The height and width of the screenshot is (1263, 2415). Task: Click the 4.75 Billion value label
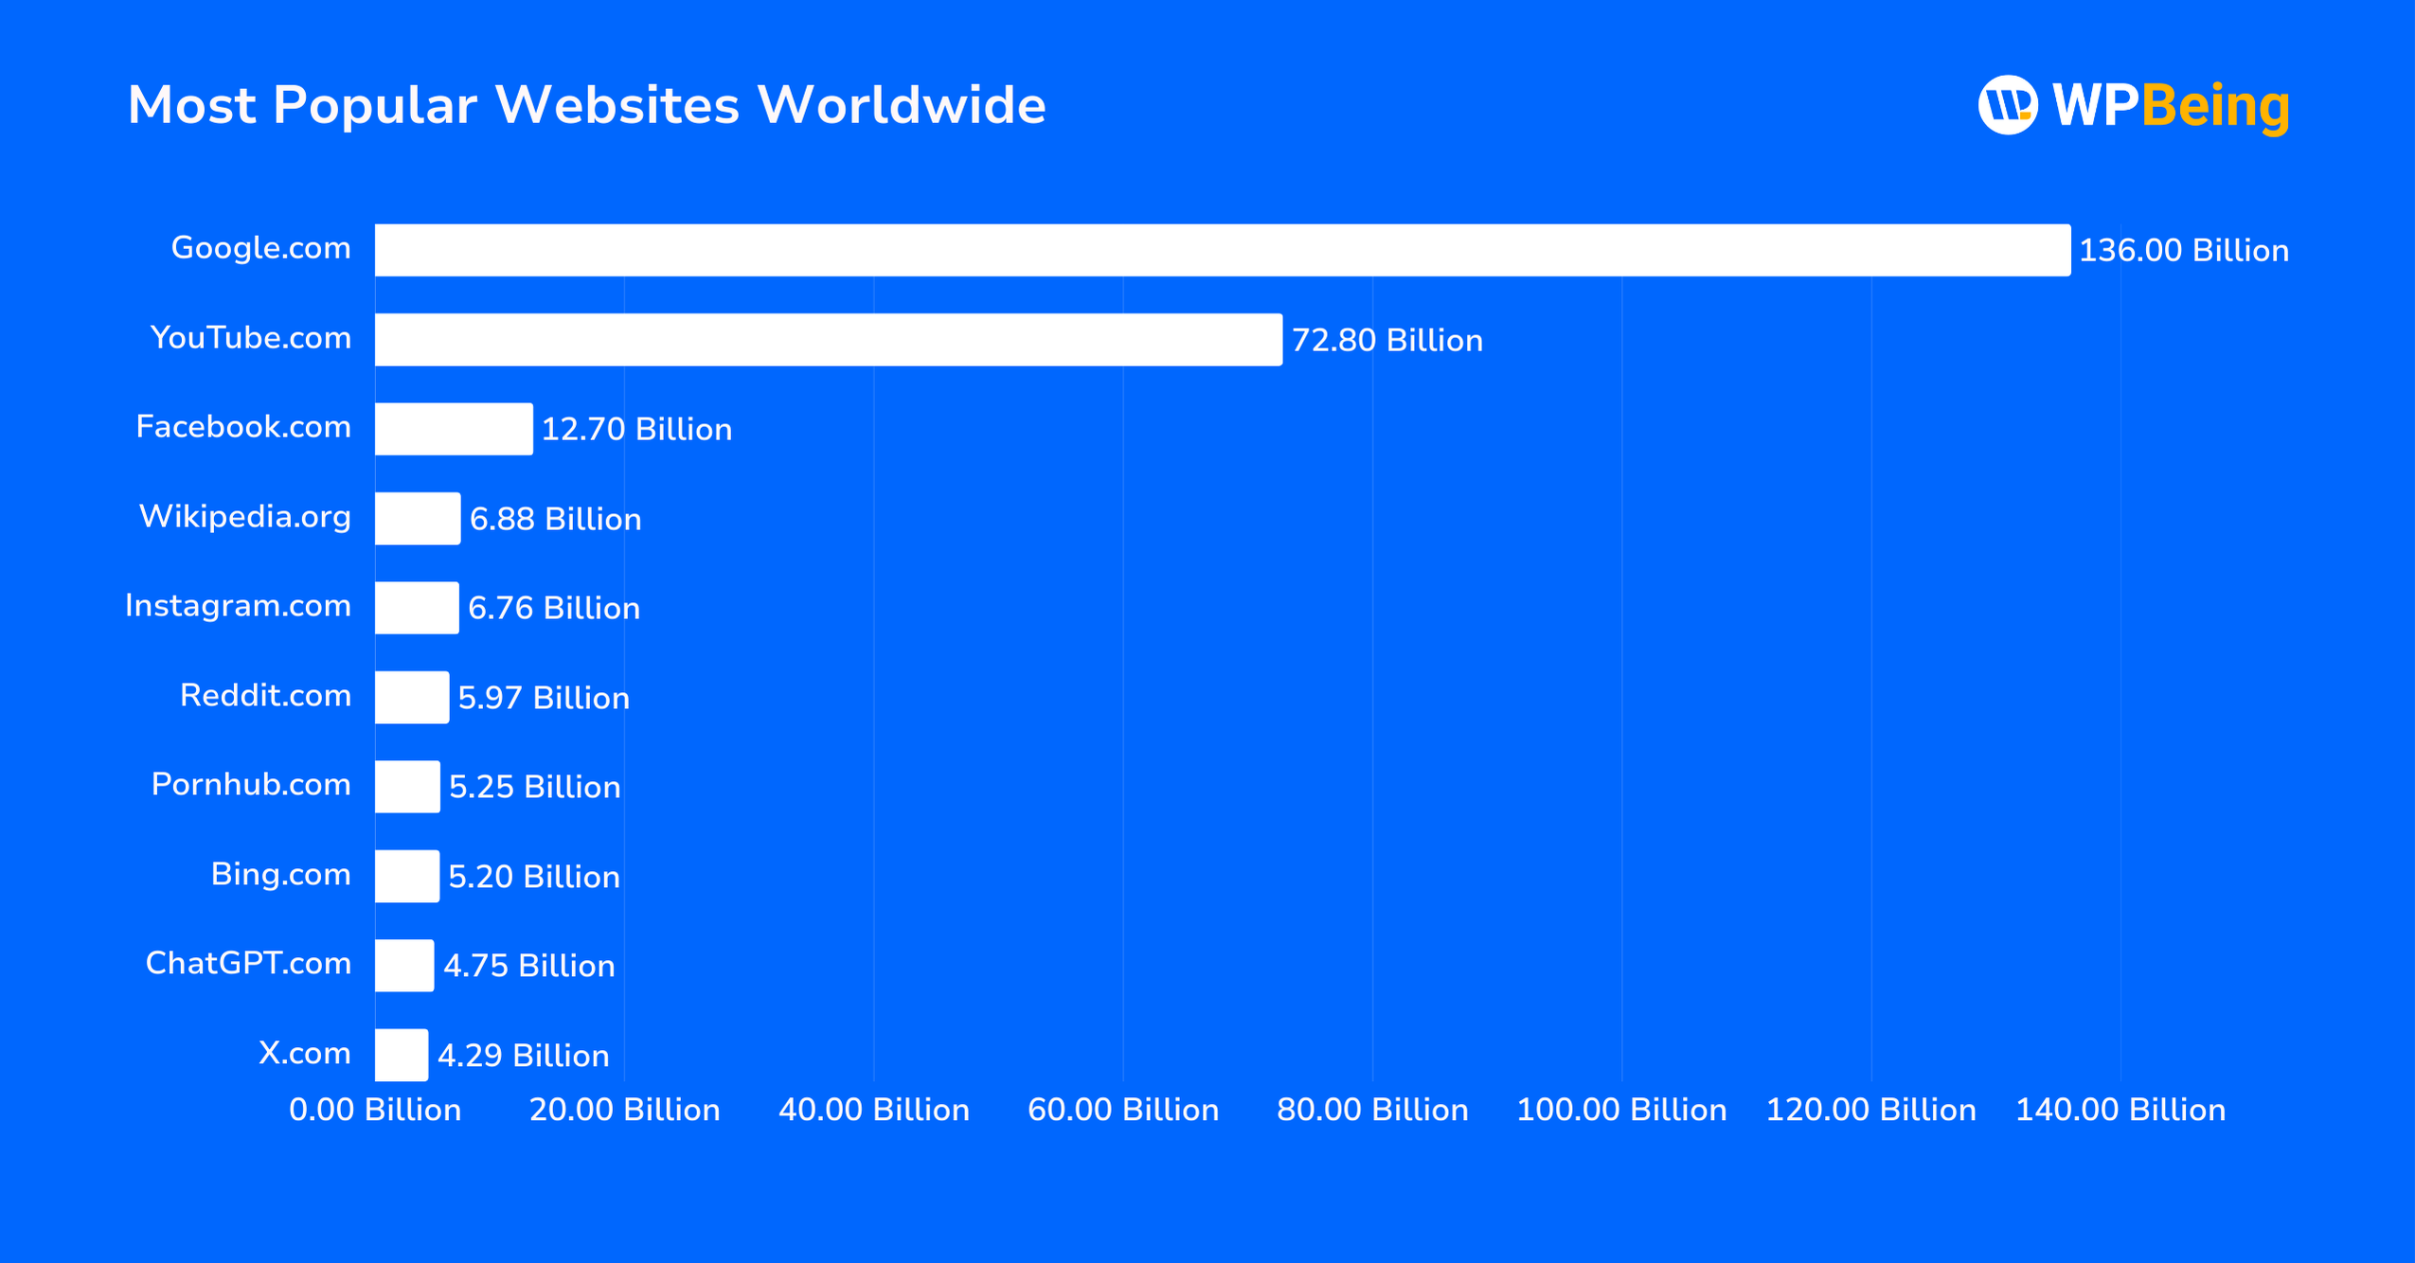click(x=529, y=967)
